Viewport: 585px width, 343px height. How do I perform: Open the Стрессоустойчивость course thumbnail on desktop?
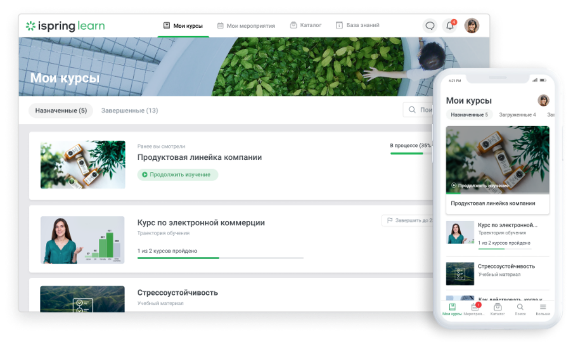tap(82, 299)
